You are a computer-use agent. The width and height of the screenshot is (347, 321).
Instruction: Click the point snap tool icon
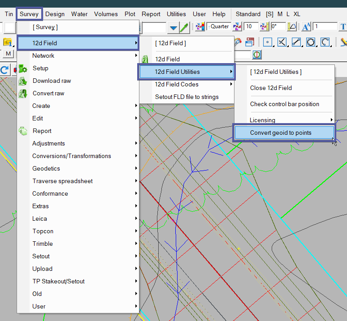(x=268, y=42)
